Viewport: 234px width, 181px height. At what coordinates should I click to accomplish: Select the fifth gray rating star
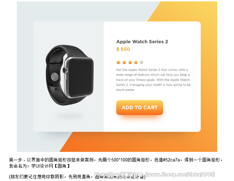pos(141,62)
